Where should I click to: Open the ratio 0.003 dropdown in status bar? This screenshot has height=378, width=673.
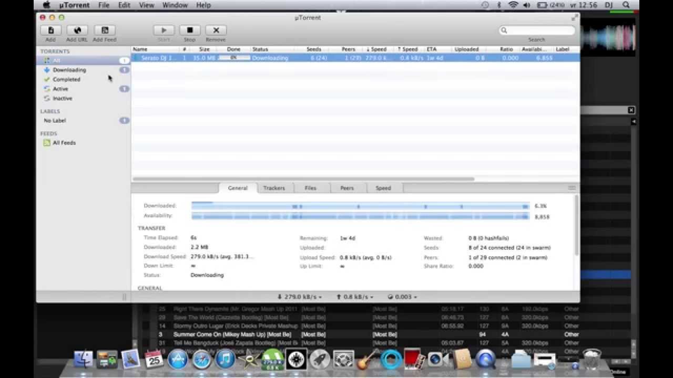402,297
